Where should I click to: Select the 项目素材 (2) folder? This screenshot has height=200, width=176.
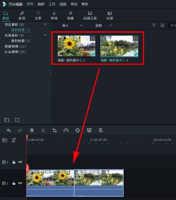pos(14,24)
